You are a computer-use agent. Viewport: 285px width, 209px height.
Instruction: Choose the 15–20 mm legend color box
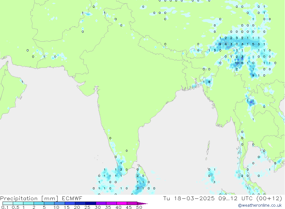(70, 203)
